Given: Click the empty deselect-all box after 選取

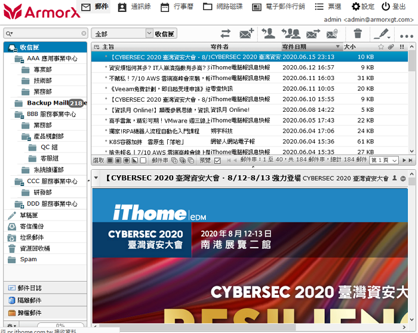Looking at the screenshot, I should tap(143, 160).
